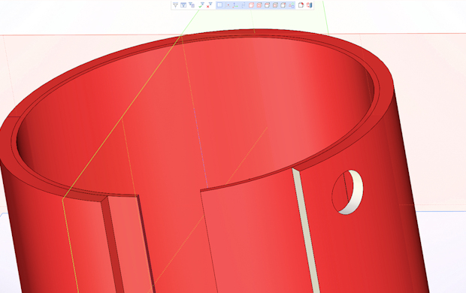Click the funnel with stacked layers icon
Viewport: 466px width, 293px height.
(x=192, y=5)
